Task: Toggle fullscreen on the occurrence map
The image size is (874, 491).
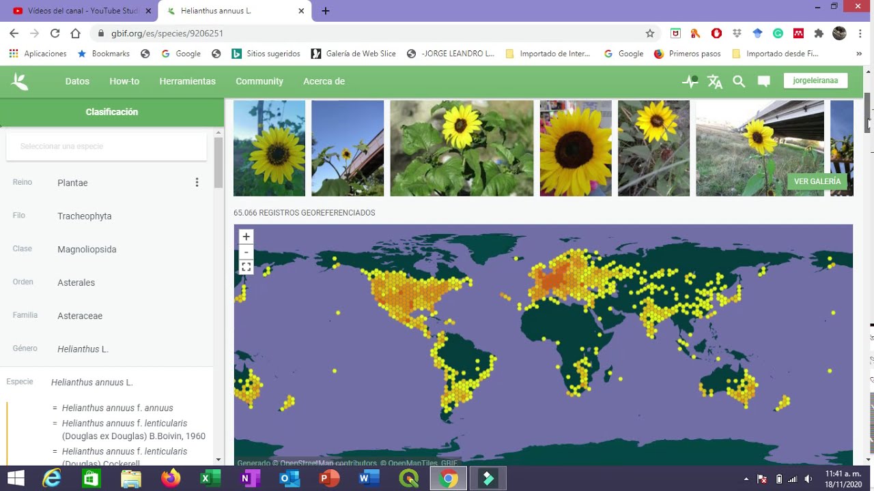Action: pos(246,267)
